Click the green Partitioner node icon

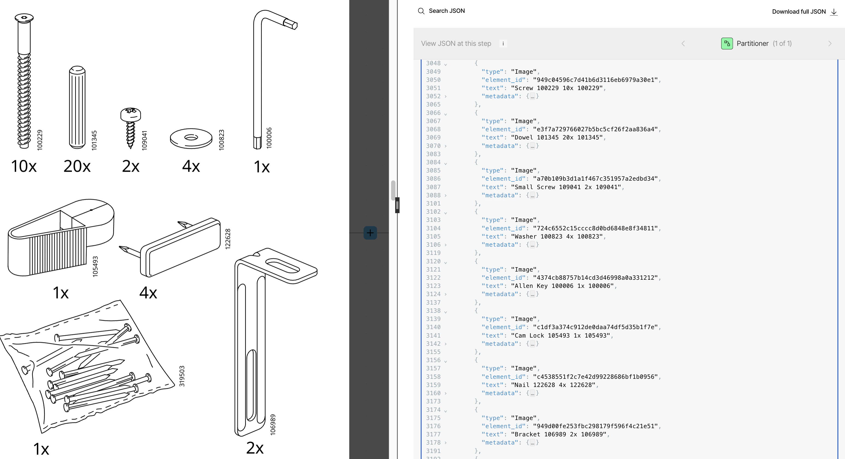coord(727,44)
